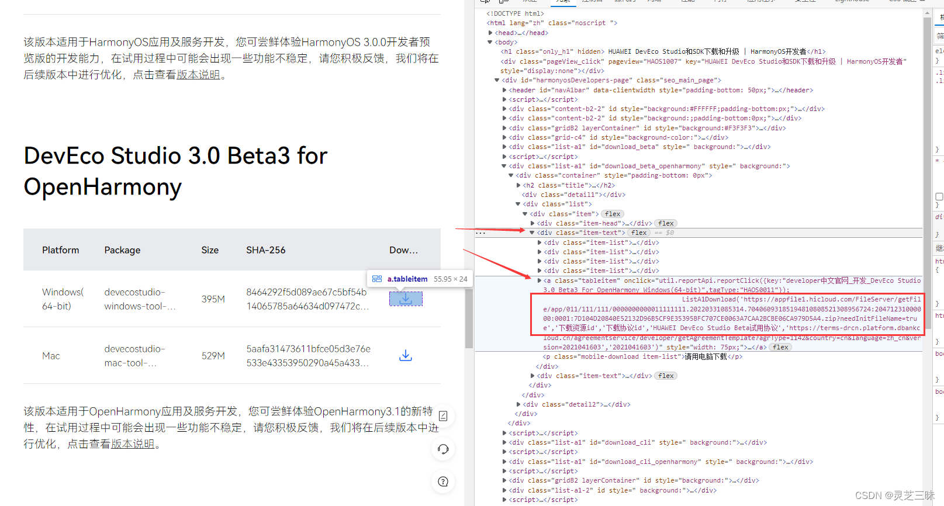944x506 pixels.
Task: Expand the content-b2-2 div with #FFFFFF background
Action: point(504,109)
